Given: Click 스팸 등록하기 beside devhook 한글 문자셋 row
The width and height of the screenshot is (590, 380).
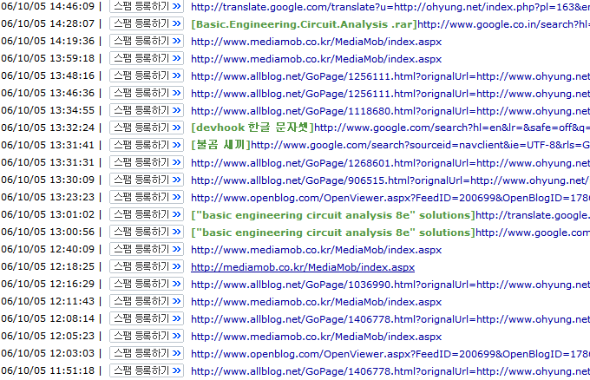Looking at the screenshot, I should [147, 128].
